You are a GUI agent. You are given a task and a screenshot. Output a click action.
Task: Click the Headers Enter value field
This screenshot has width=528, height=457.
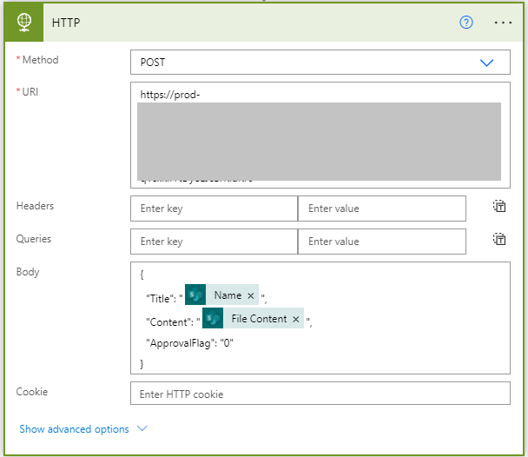pyautogui.click(x=382, y=209)
